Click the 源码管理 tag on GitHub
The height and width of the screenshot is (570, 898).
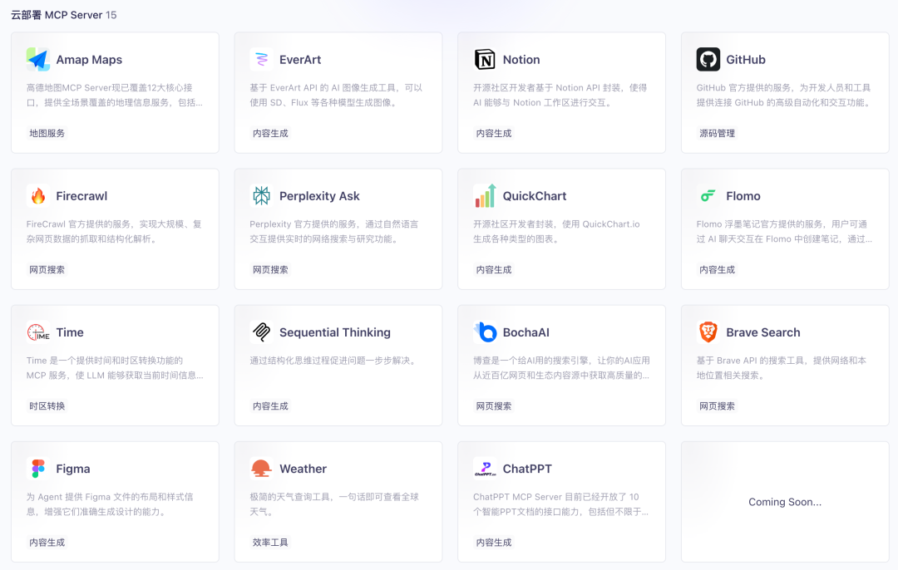coord(717,133)
